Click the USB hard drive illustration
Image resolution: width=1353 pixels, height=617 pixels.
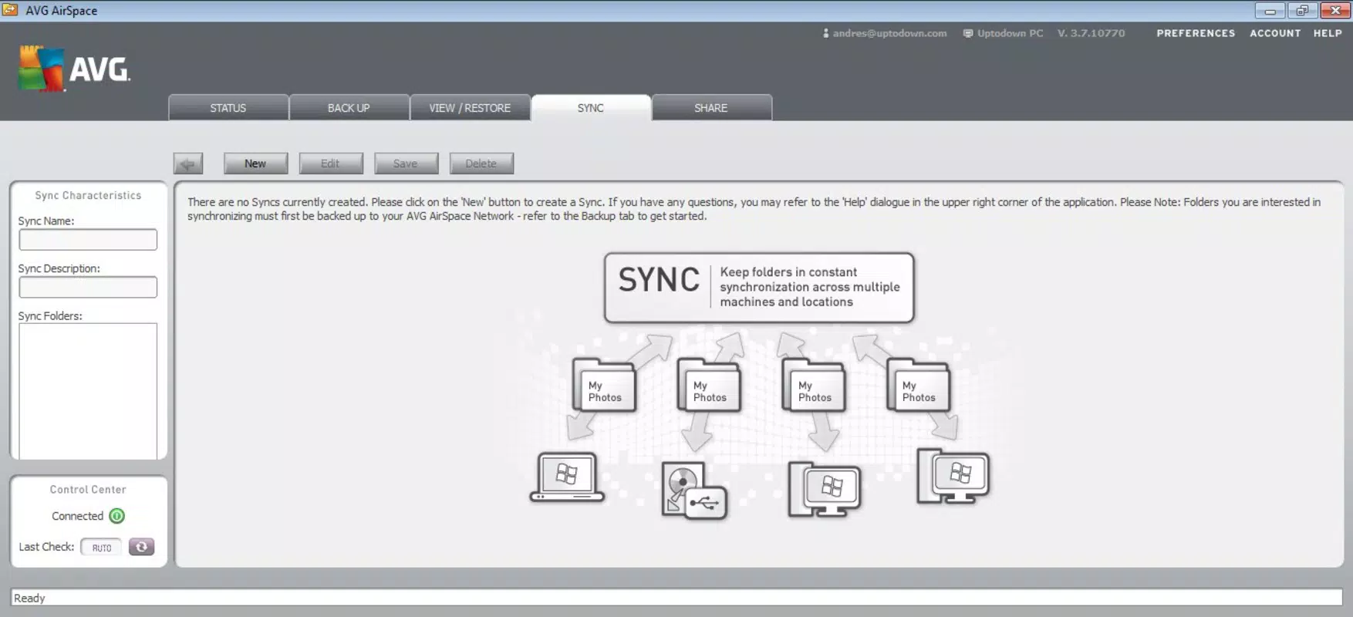pyautogui.click(x=694, y=491)
